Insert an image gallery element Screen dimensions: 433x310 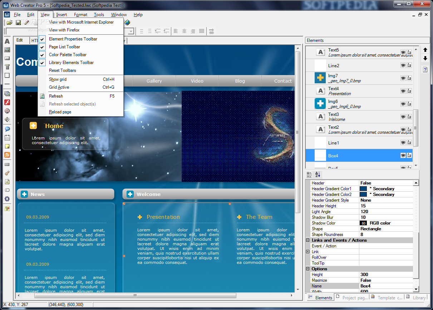[7, 94]
